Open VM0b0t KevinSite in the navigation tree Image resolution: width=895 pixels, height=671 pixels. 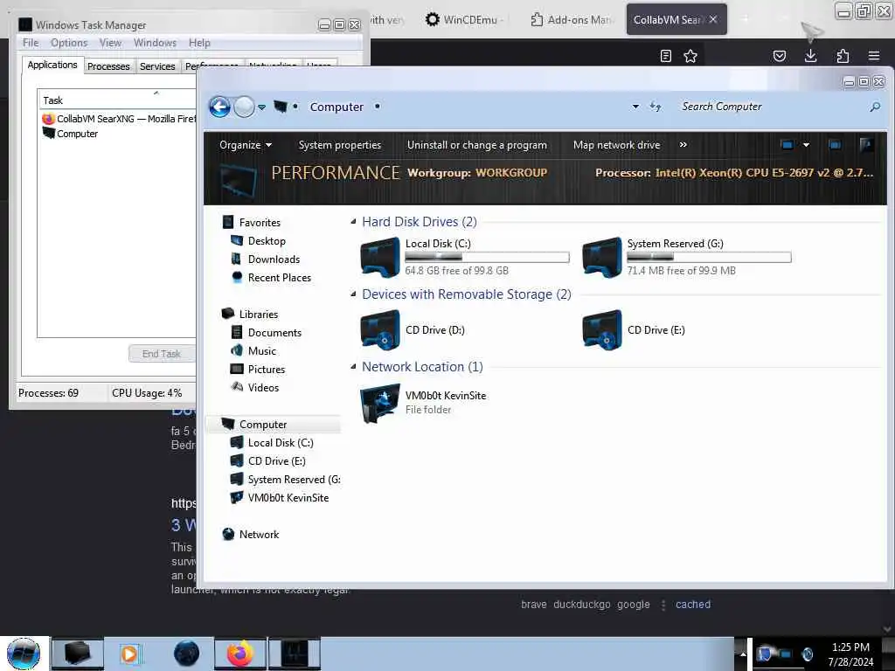click(288, 497)
